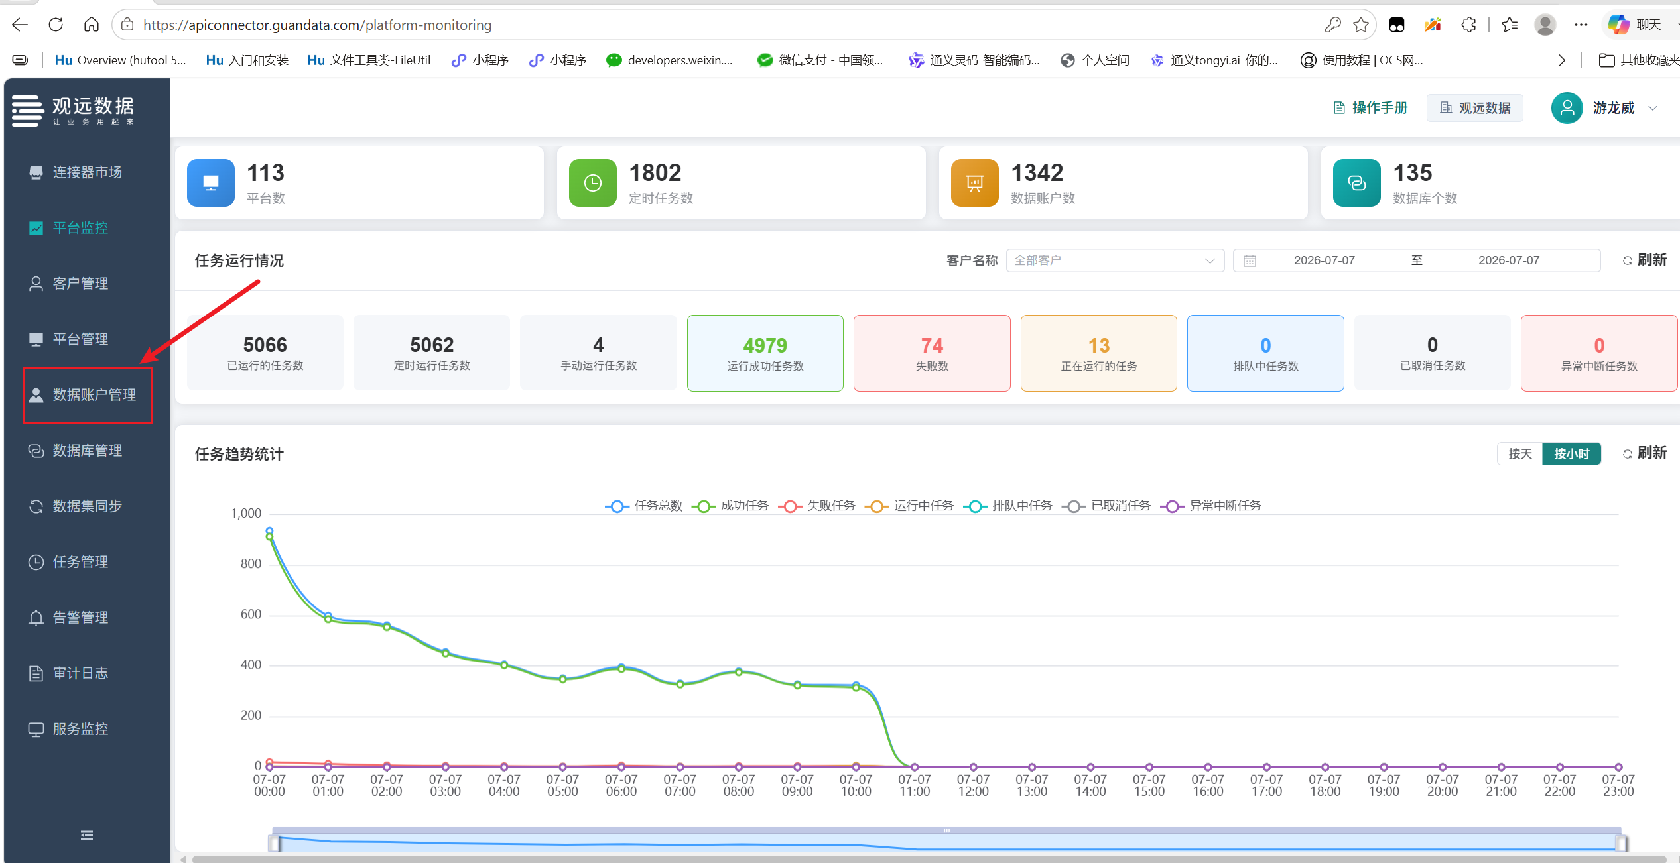This screenshot has height=863, width=1680.
Task: Toggle 成功任务 series in chart legend
Action: [730, 506]
